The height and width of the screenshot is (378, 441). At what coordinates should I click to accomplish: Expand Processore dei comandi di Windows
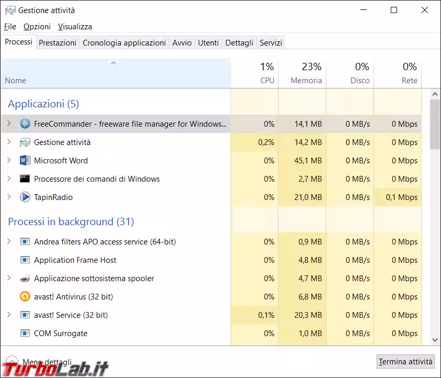9,179
